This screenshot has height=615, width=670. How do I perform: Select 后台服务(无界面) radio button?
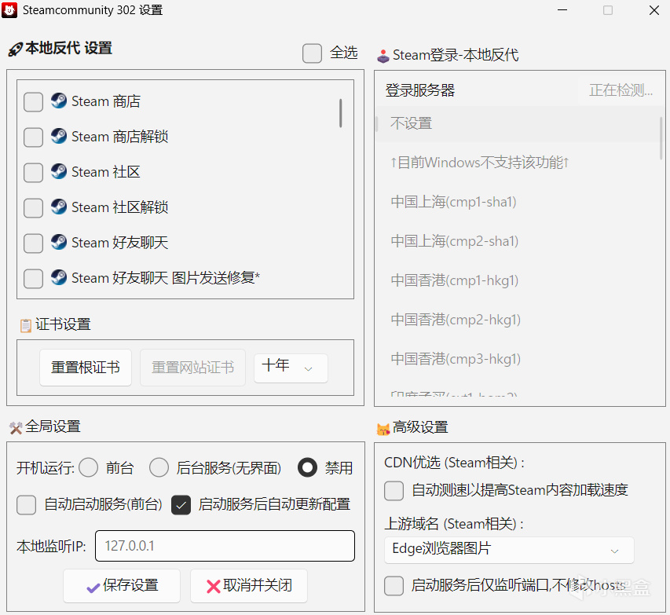(159, 467)
